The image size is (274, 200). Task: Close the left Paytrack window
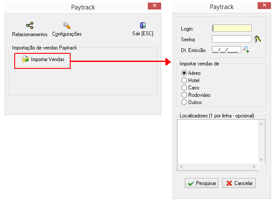point(155,6)
